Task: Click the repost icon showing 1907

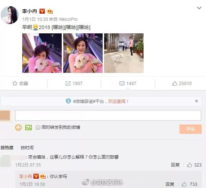Action: (68, 84)
